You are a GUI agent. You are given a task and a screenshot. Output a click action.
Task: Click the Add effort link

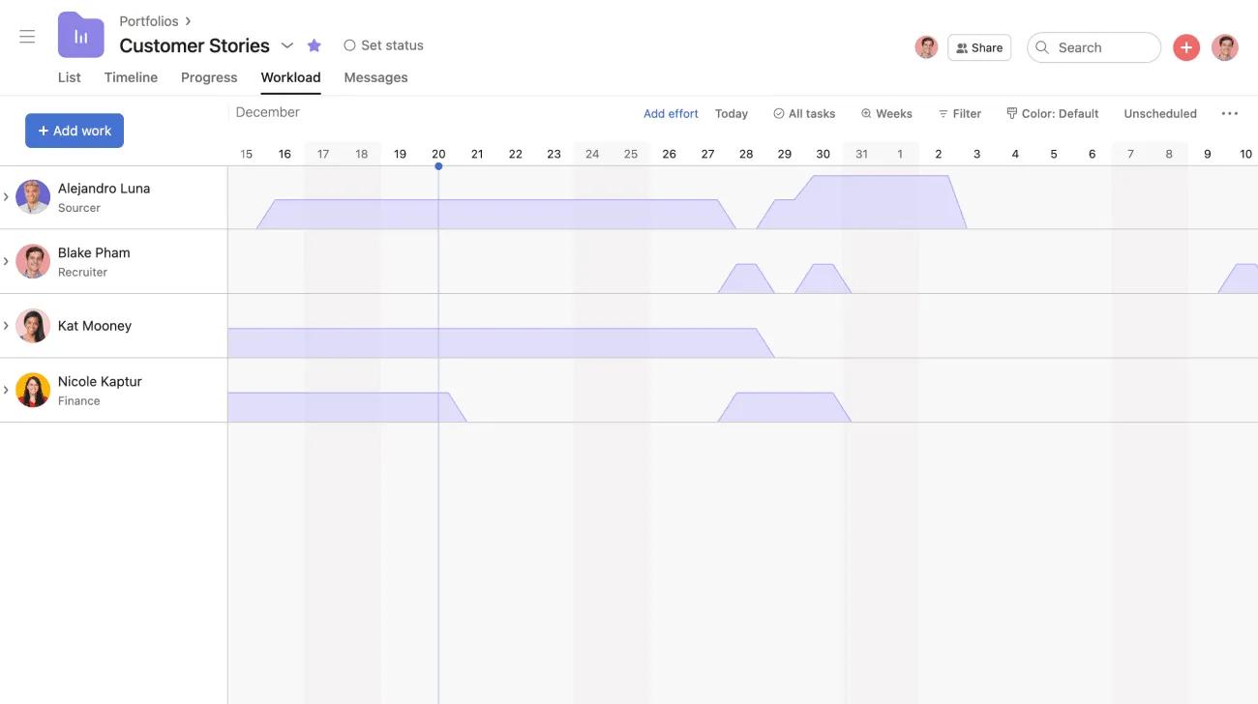[671, 113]
